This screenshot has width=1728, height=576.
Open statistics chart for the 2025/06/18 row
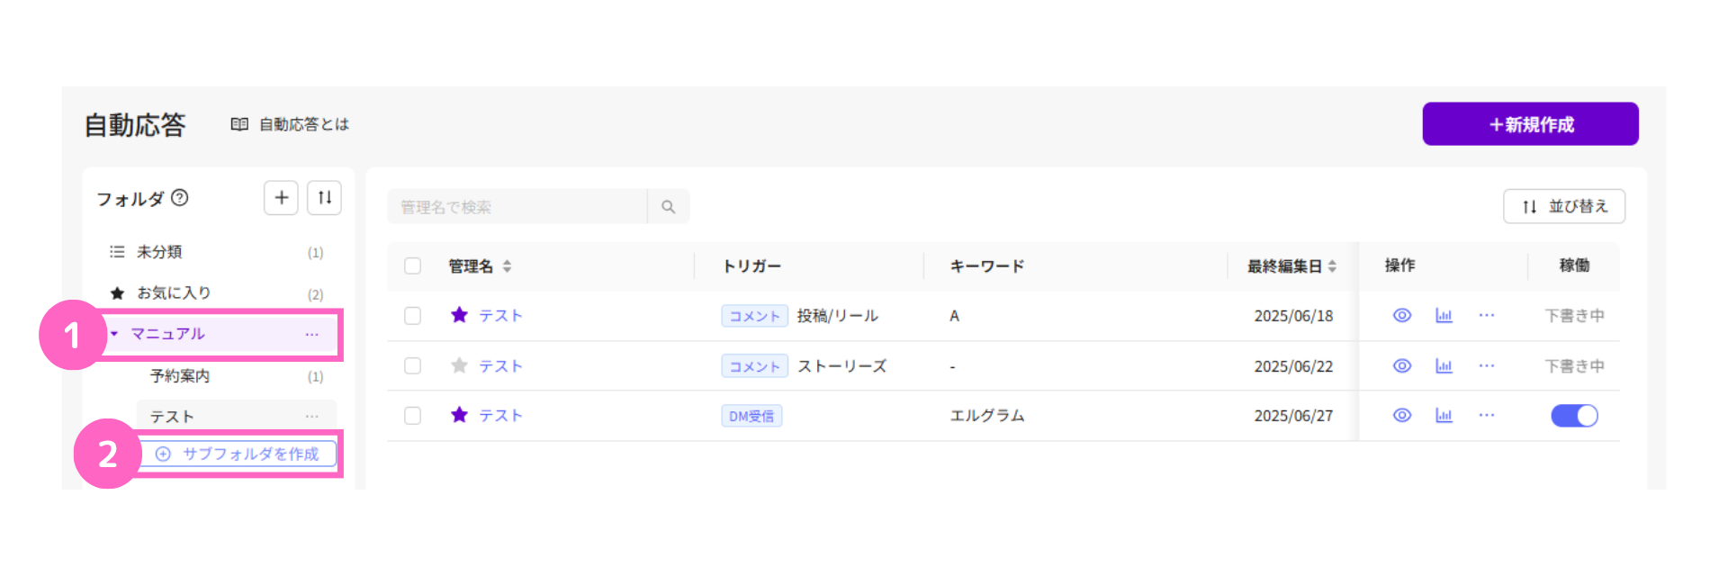pyautogui.click(x=1444, y=316)
